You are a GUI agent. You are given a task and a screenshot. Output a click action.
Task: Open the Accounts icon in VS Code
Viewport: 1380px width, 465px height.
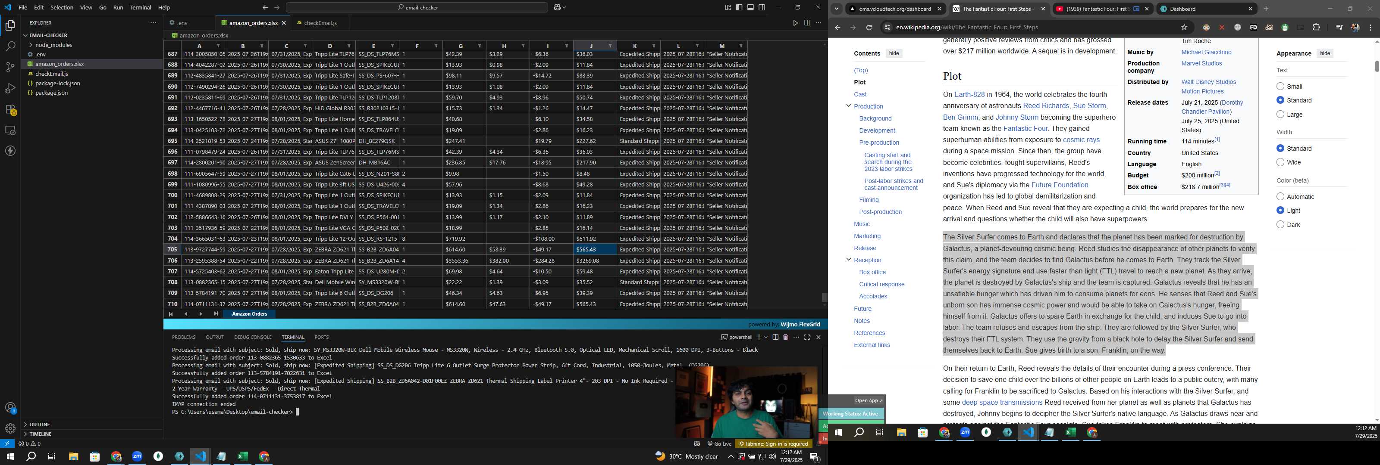pyautogui.click(x=10, y=408)
